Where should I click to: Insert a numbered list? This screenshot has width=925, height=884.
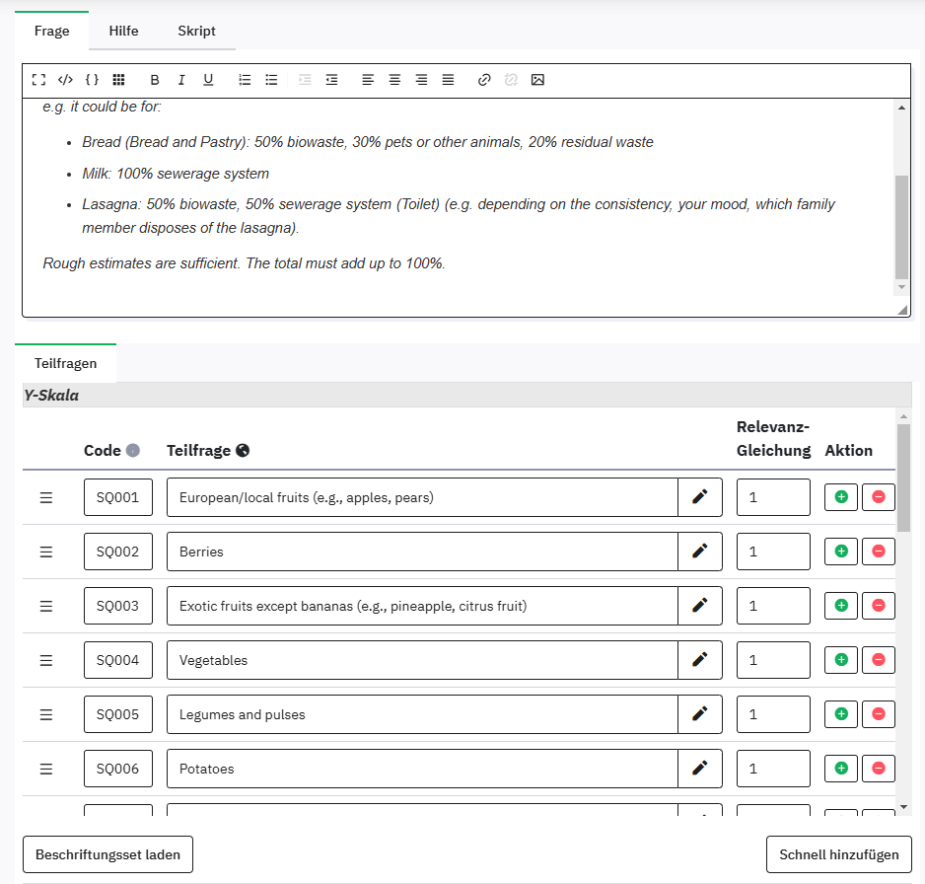coord(245,80)
